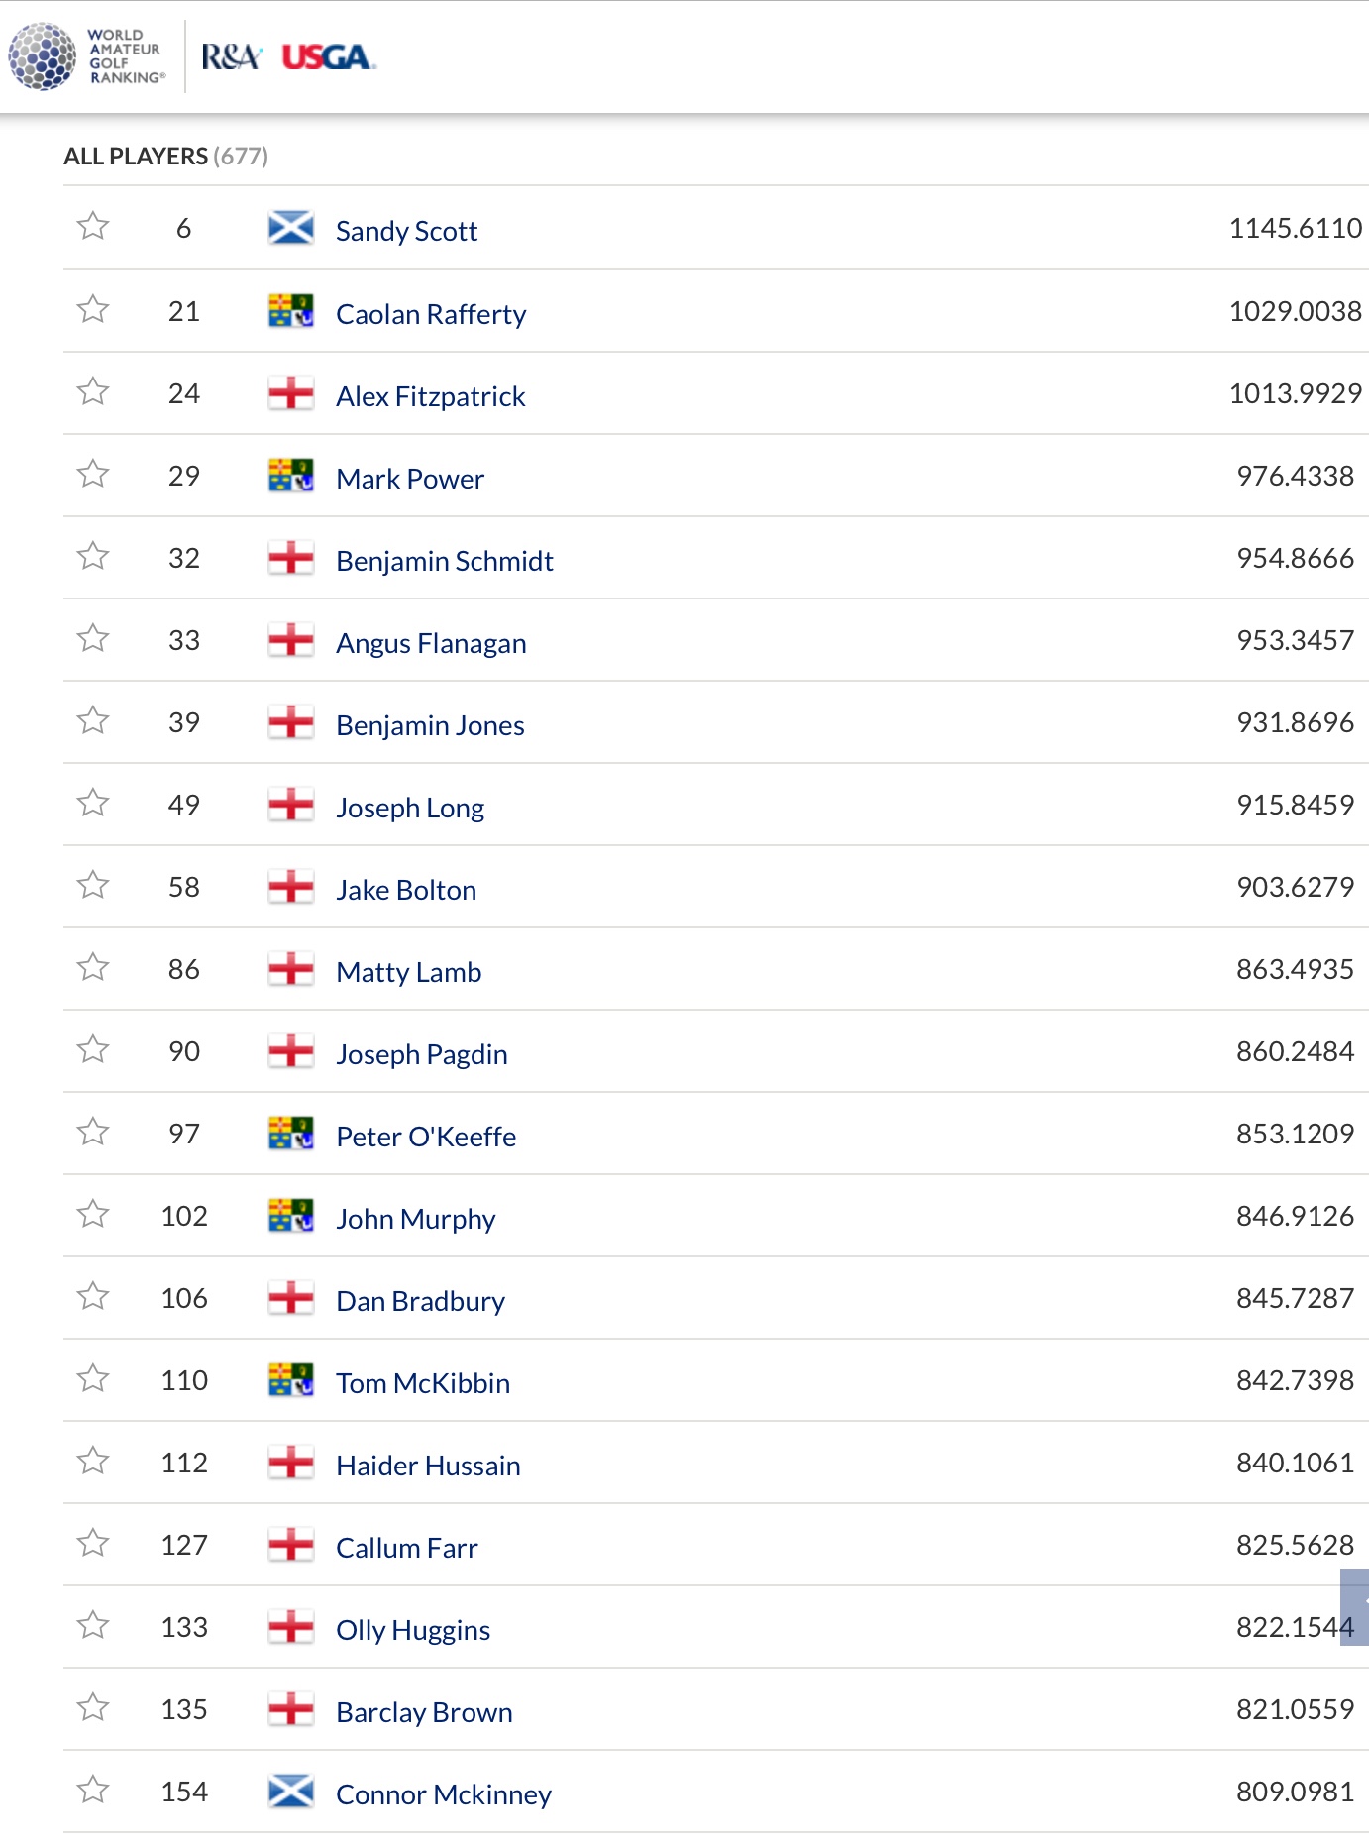Star Joseph Long as a favorite
The height and width of the screenshot is (1847, 1369).
[x=93, y=803]
